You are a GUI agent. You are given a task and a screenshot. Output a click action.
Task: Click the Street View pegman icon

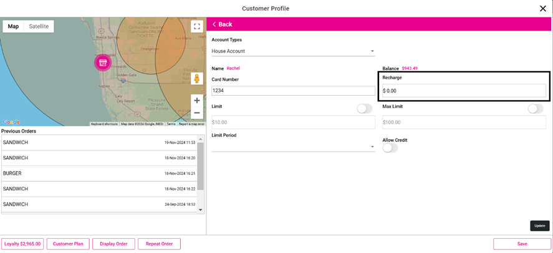[x=197, y=78]
